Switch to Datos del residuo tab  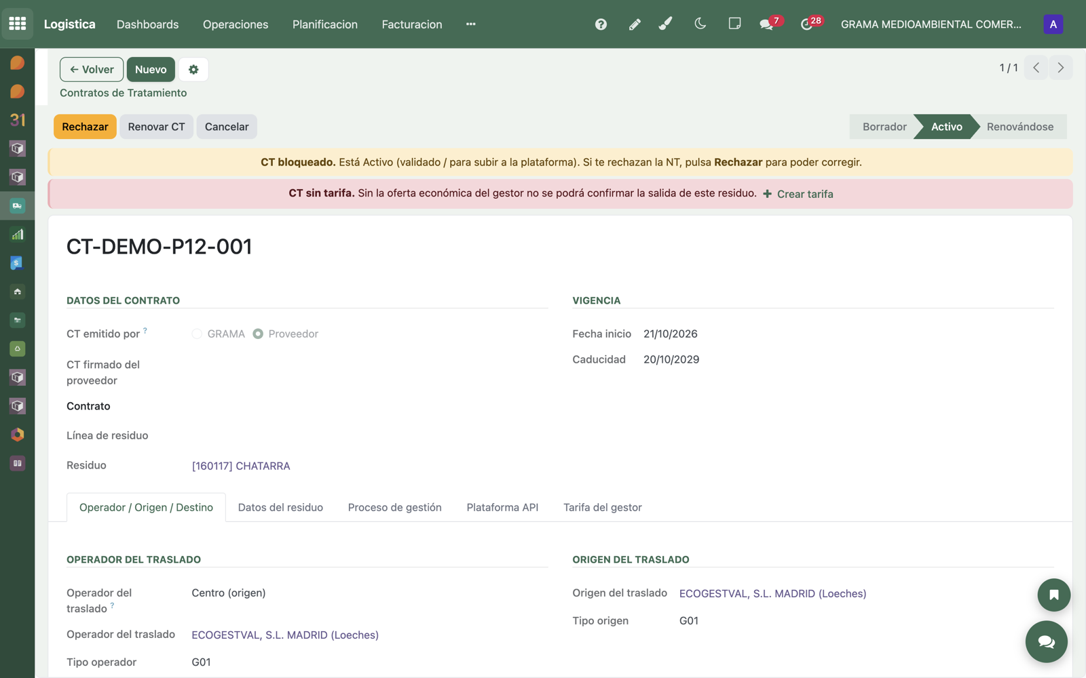click(x=280, y=507)
